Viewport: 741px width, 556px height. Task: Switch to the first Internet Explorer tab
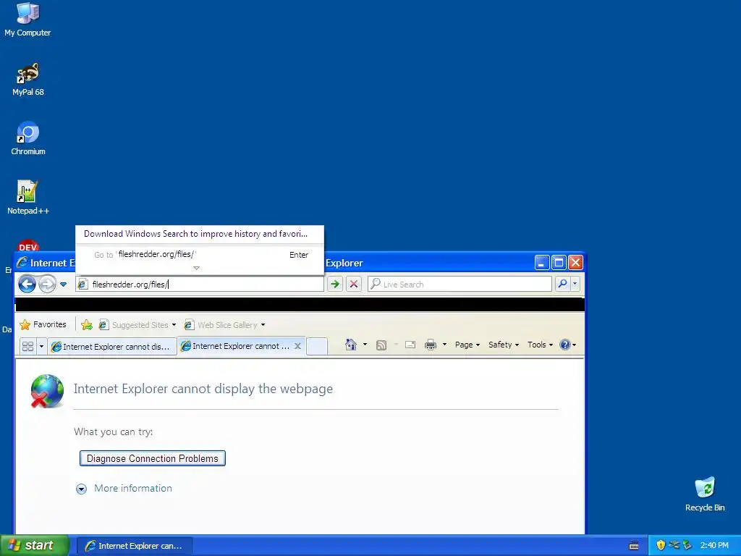[x=111, y=347]
